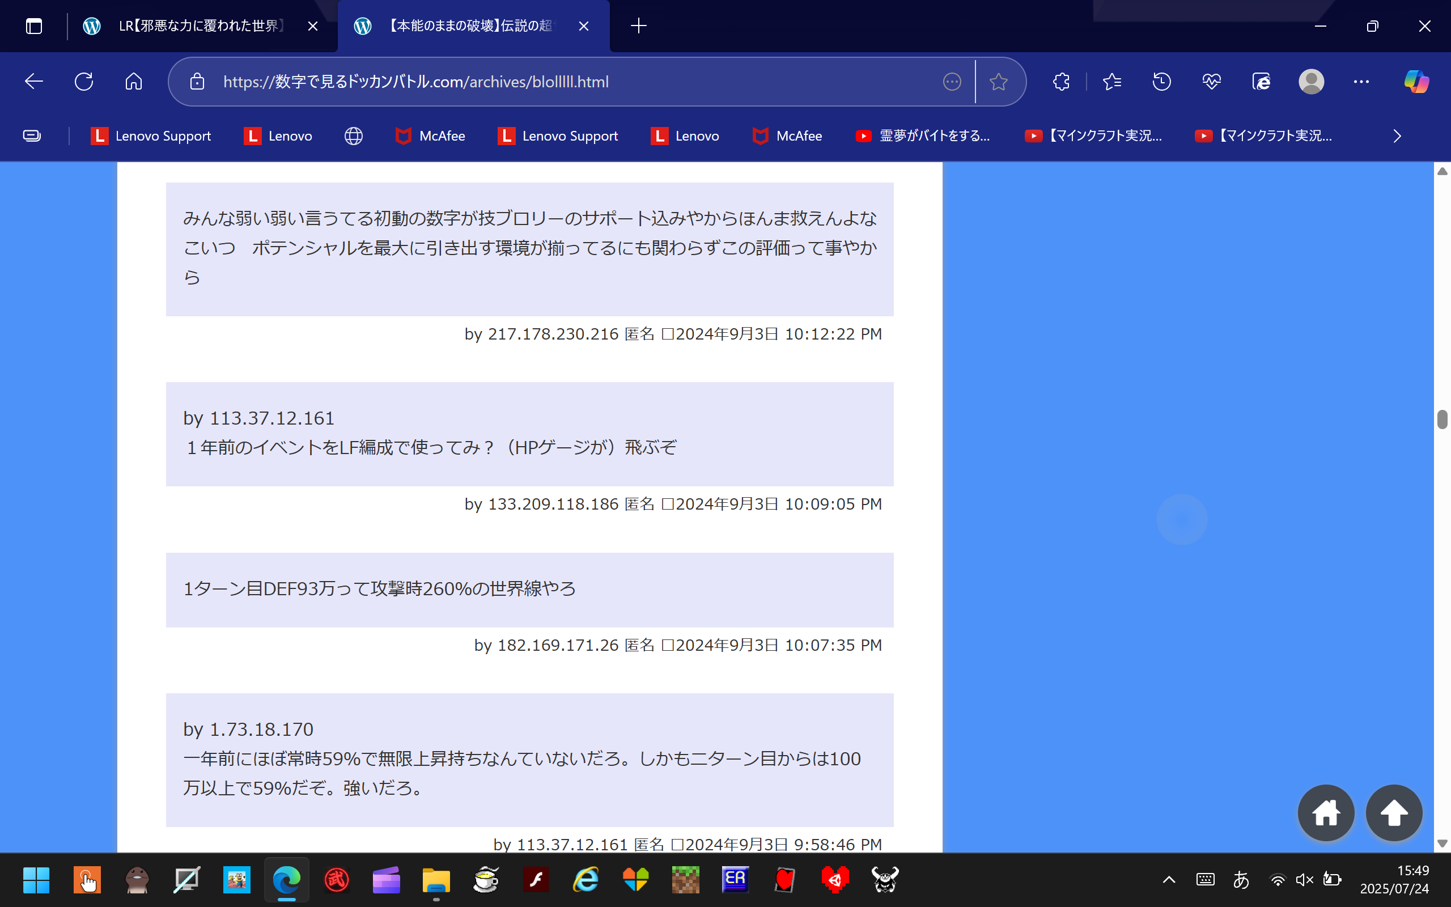
Task: Open the clock showing 15:49 2025/07/24
Action: point(1394,879)
